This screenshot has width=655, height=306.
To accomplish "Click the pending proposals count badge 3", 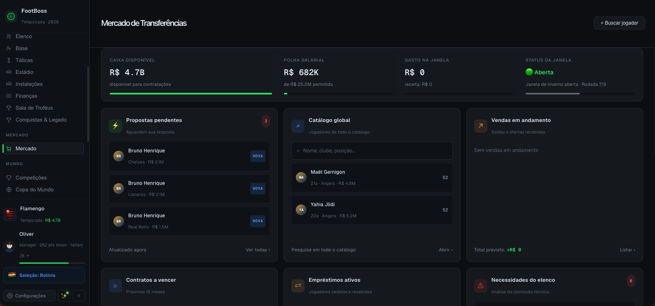I will 266,121.
